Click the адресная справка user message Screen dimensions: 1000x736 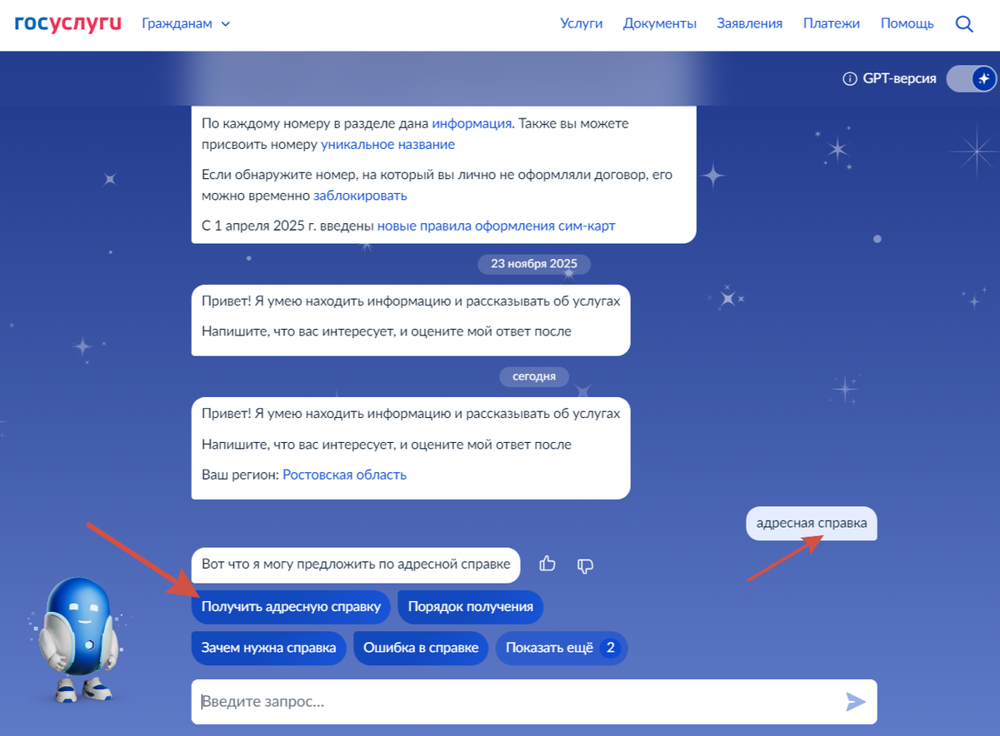click(x=812, y=524)
